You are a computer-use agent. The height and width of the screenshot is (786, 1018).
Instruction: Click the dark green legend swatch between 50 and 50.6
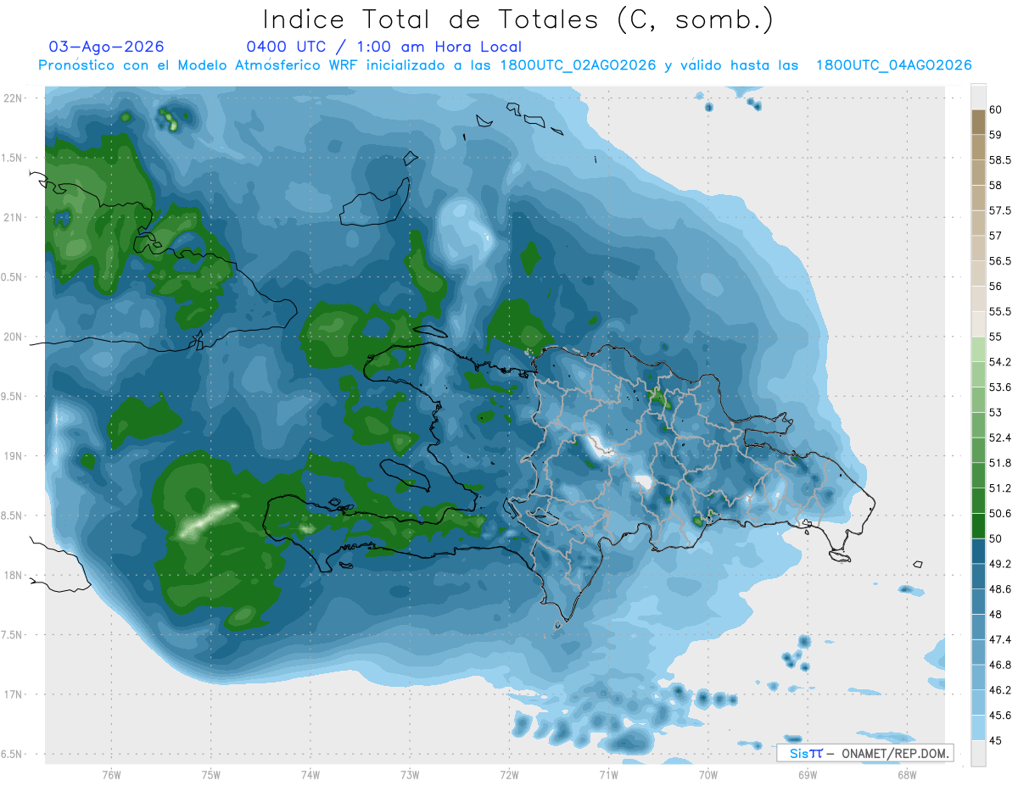(978, 526)
